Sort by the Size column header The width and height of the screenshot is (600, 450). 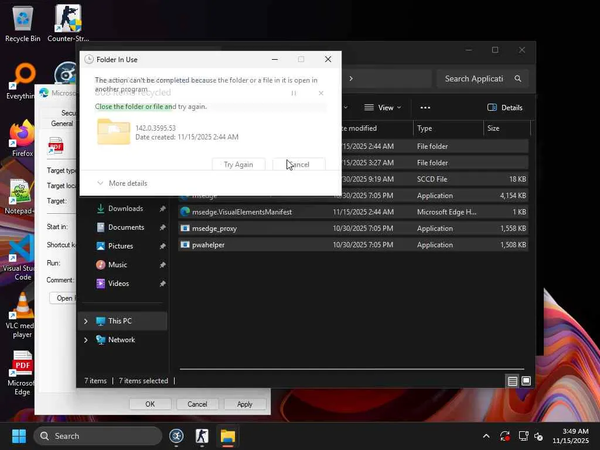coord(507,128)
